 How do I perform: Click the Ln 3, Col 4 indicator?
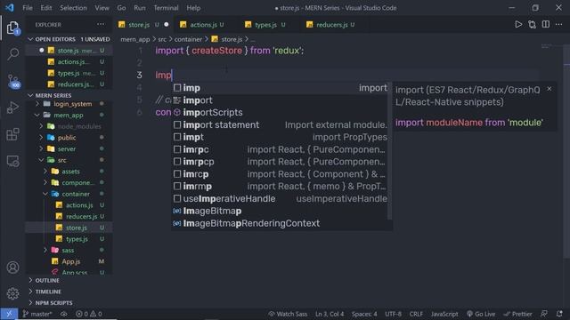(330, 314)
